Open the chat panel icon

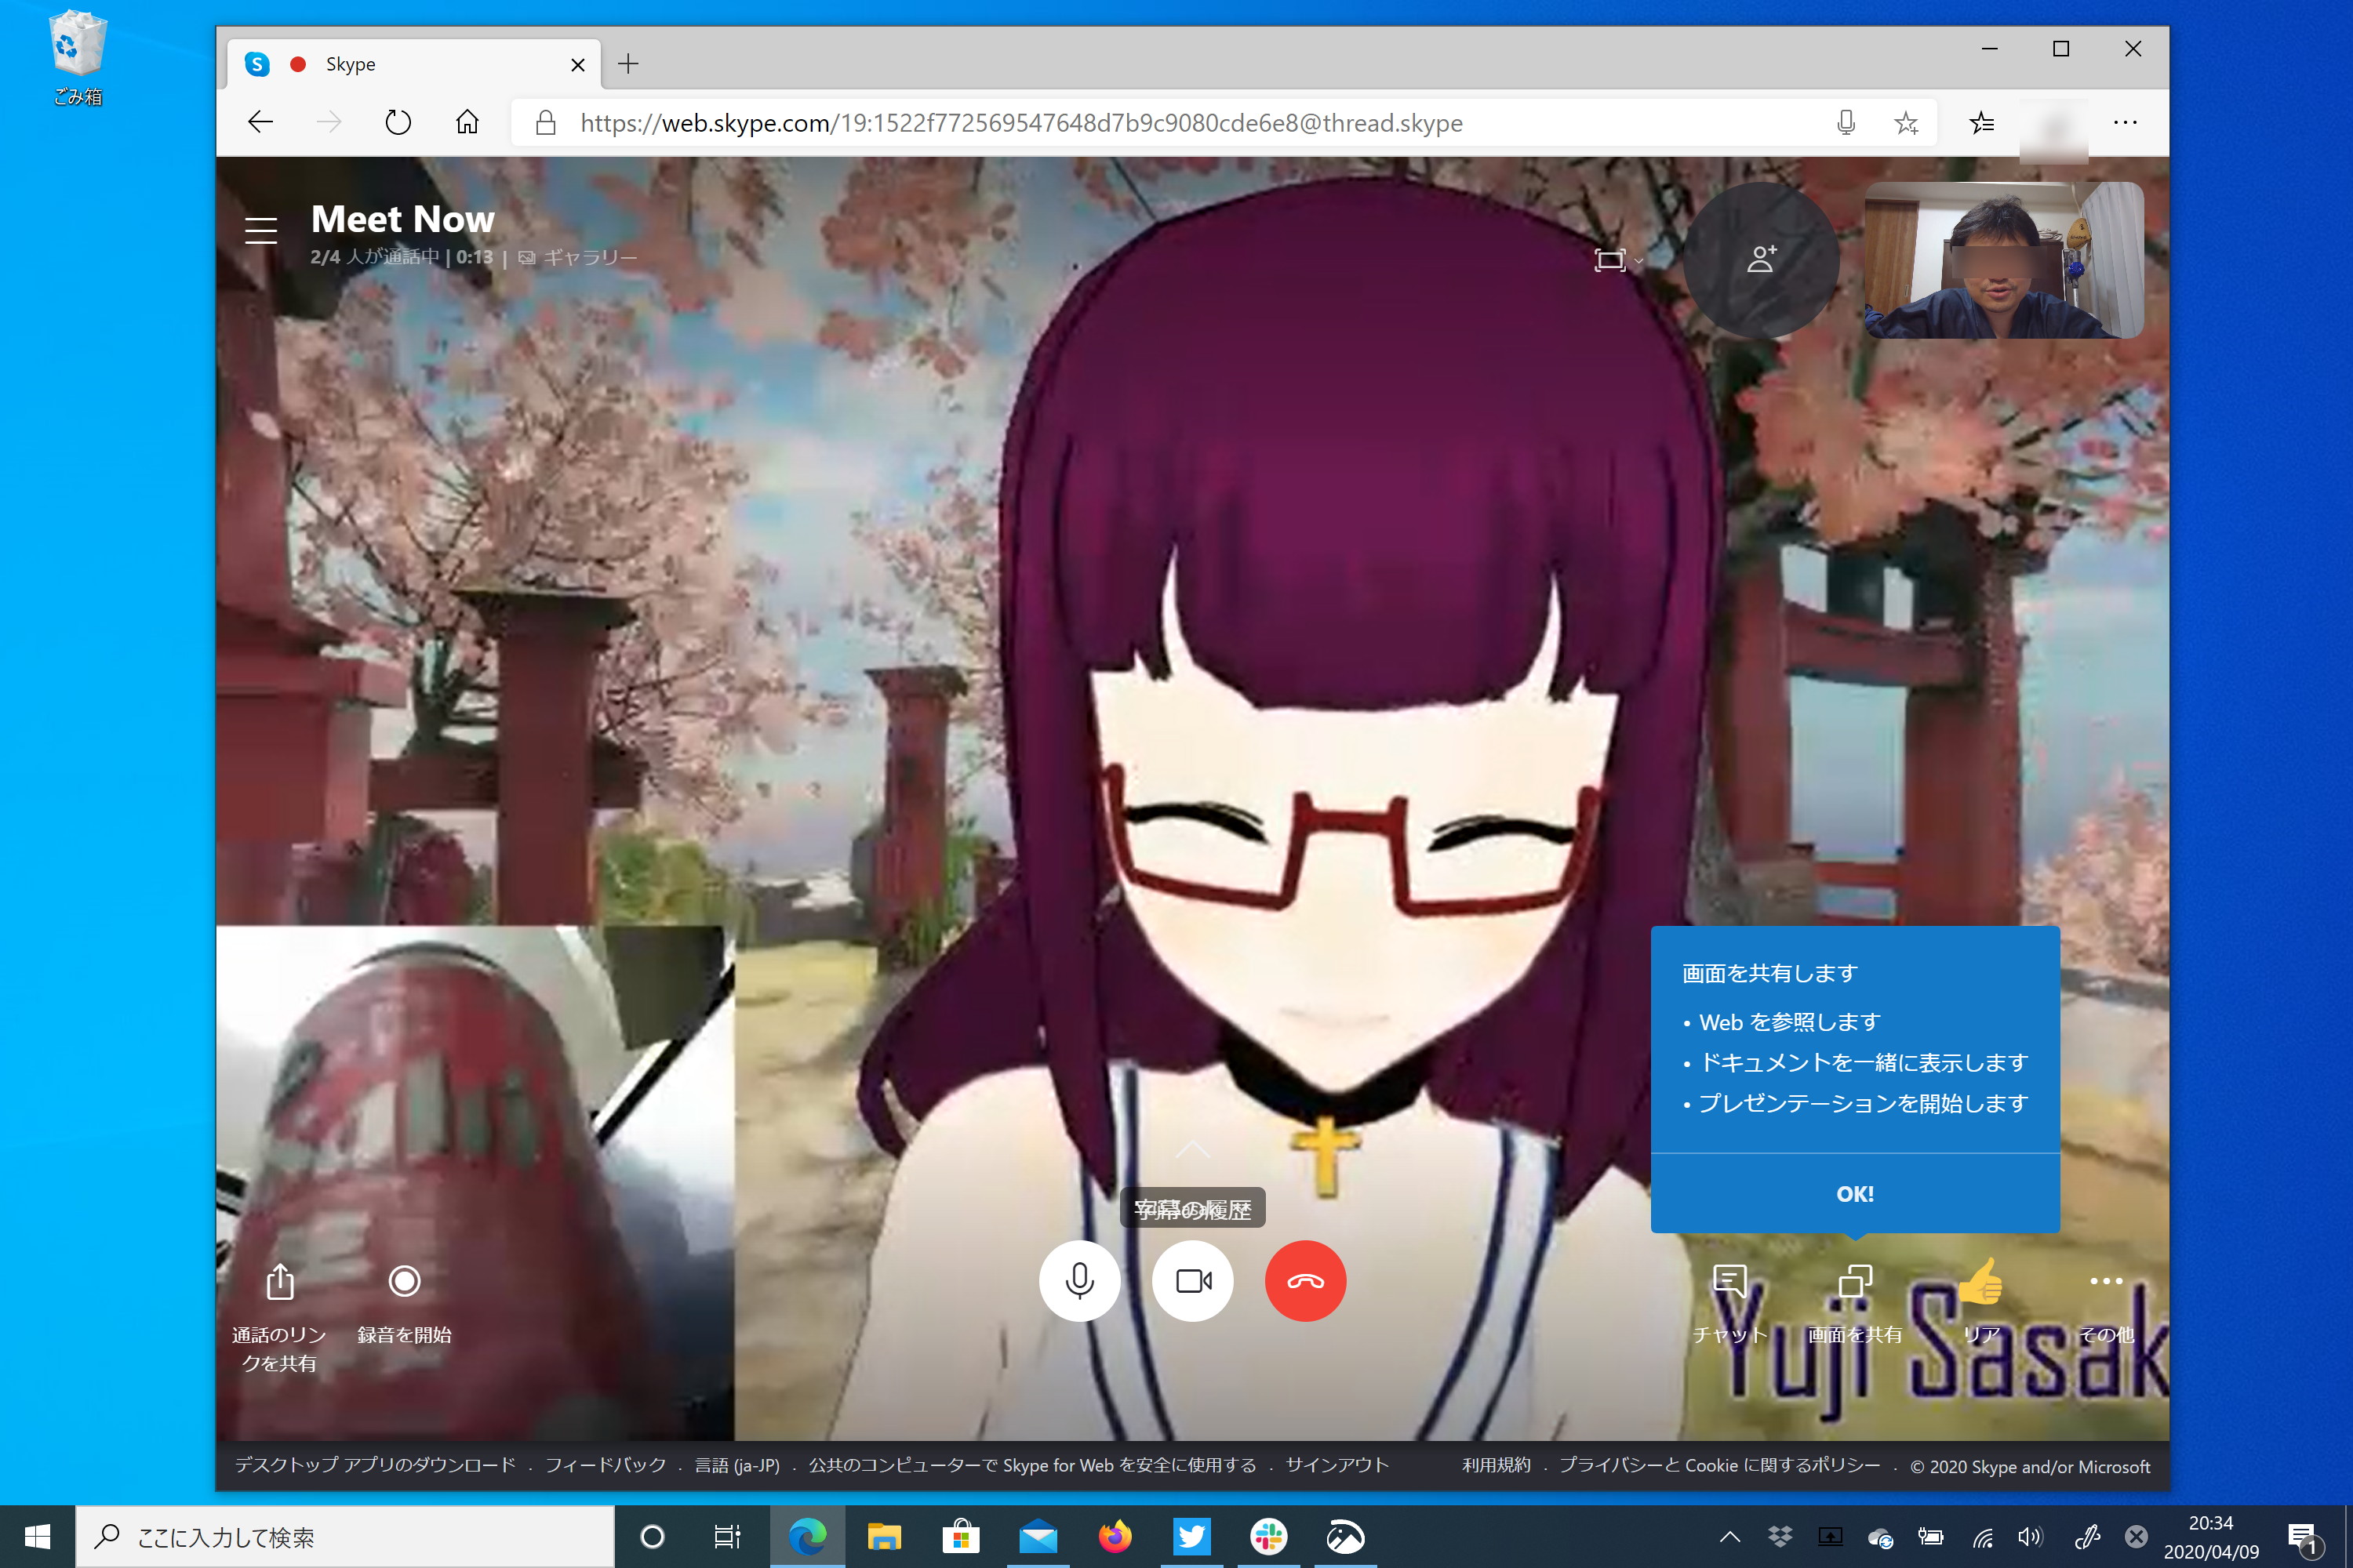click(x=1729, y=1281)
